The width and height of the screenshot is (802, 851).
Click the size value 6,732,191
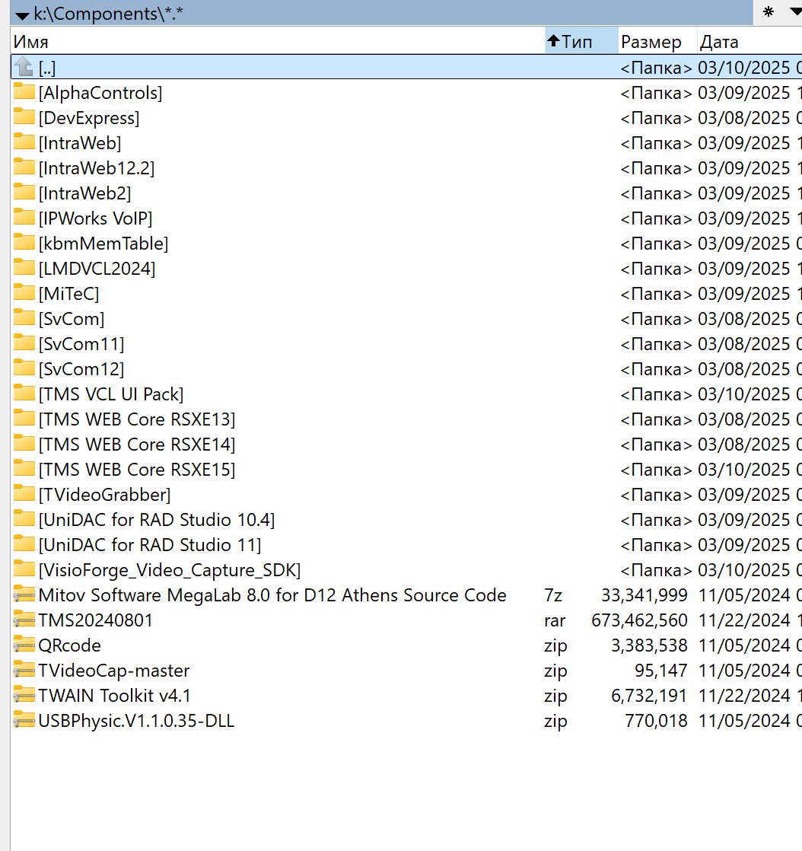(649, 696)
